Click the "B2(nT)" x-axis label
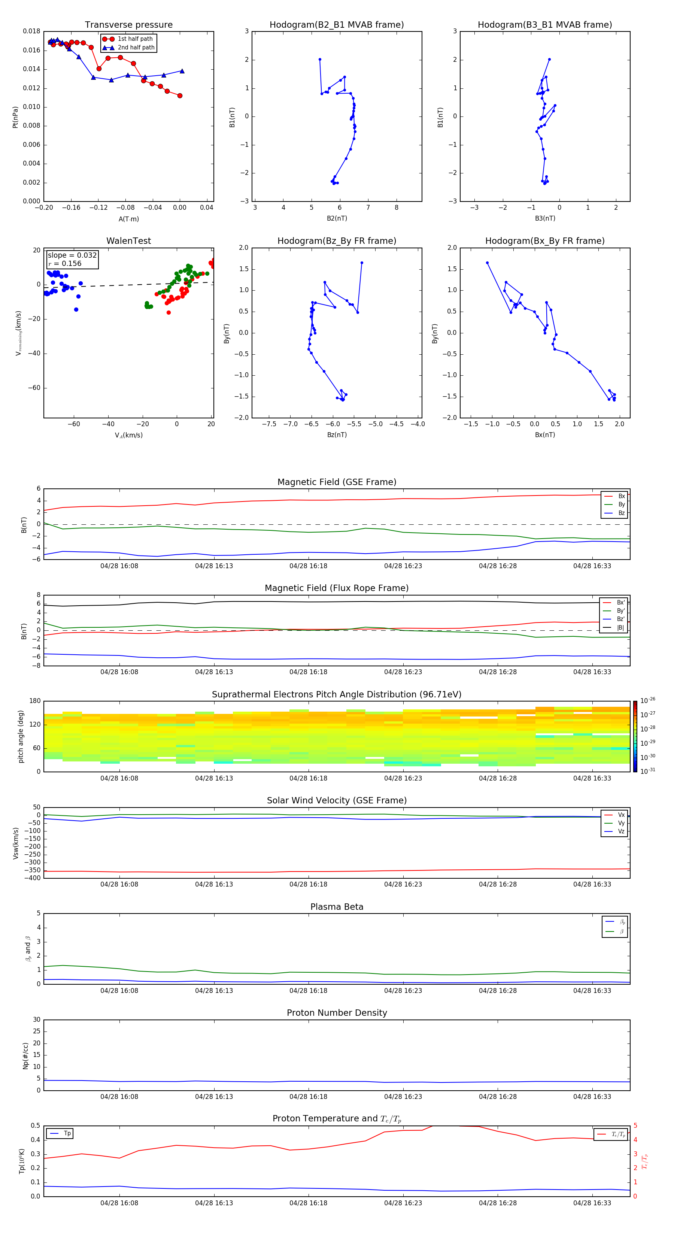The width and height of the screenshot is (674, 1236). (x=337, y=218)
